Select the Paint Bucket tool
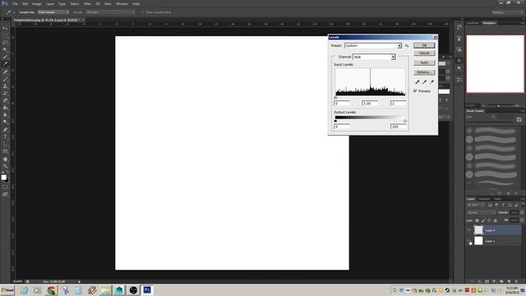Image resolution: width=526 pixels, height=296 pixels. pyautogui.click(x=5, y=108)
